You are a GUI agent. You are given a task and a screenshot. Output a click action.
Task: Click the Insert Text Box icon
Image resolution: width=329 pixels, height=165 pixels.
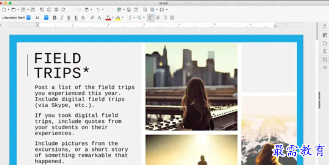136,10
